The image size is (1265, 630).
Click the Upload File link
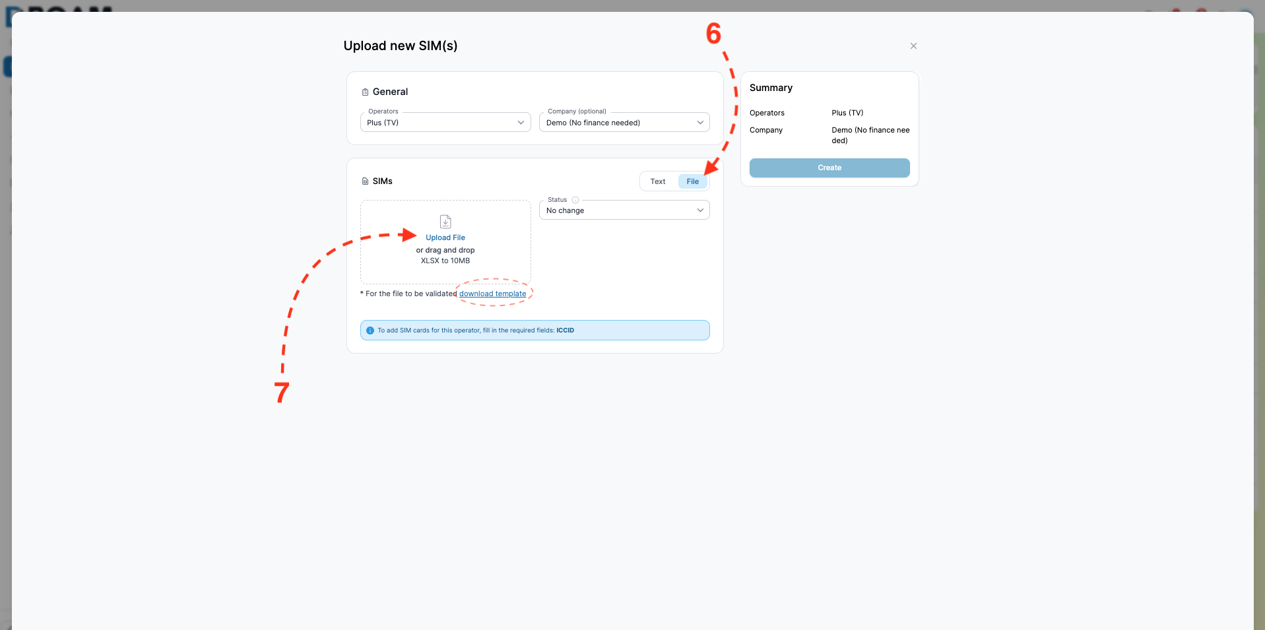coord(445,237)
